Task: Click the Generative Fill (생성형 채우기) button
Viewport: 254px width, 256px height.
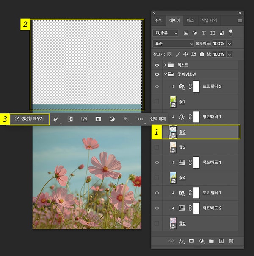Action: pos(30,119)
